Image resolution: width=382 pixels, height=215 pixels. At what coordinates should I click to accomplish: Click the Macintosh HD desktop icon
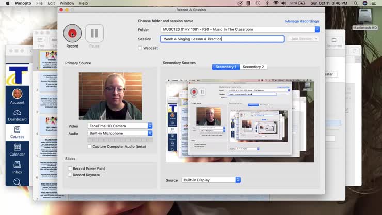coord(364,18)
